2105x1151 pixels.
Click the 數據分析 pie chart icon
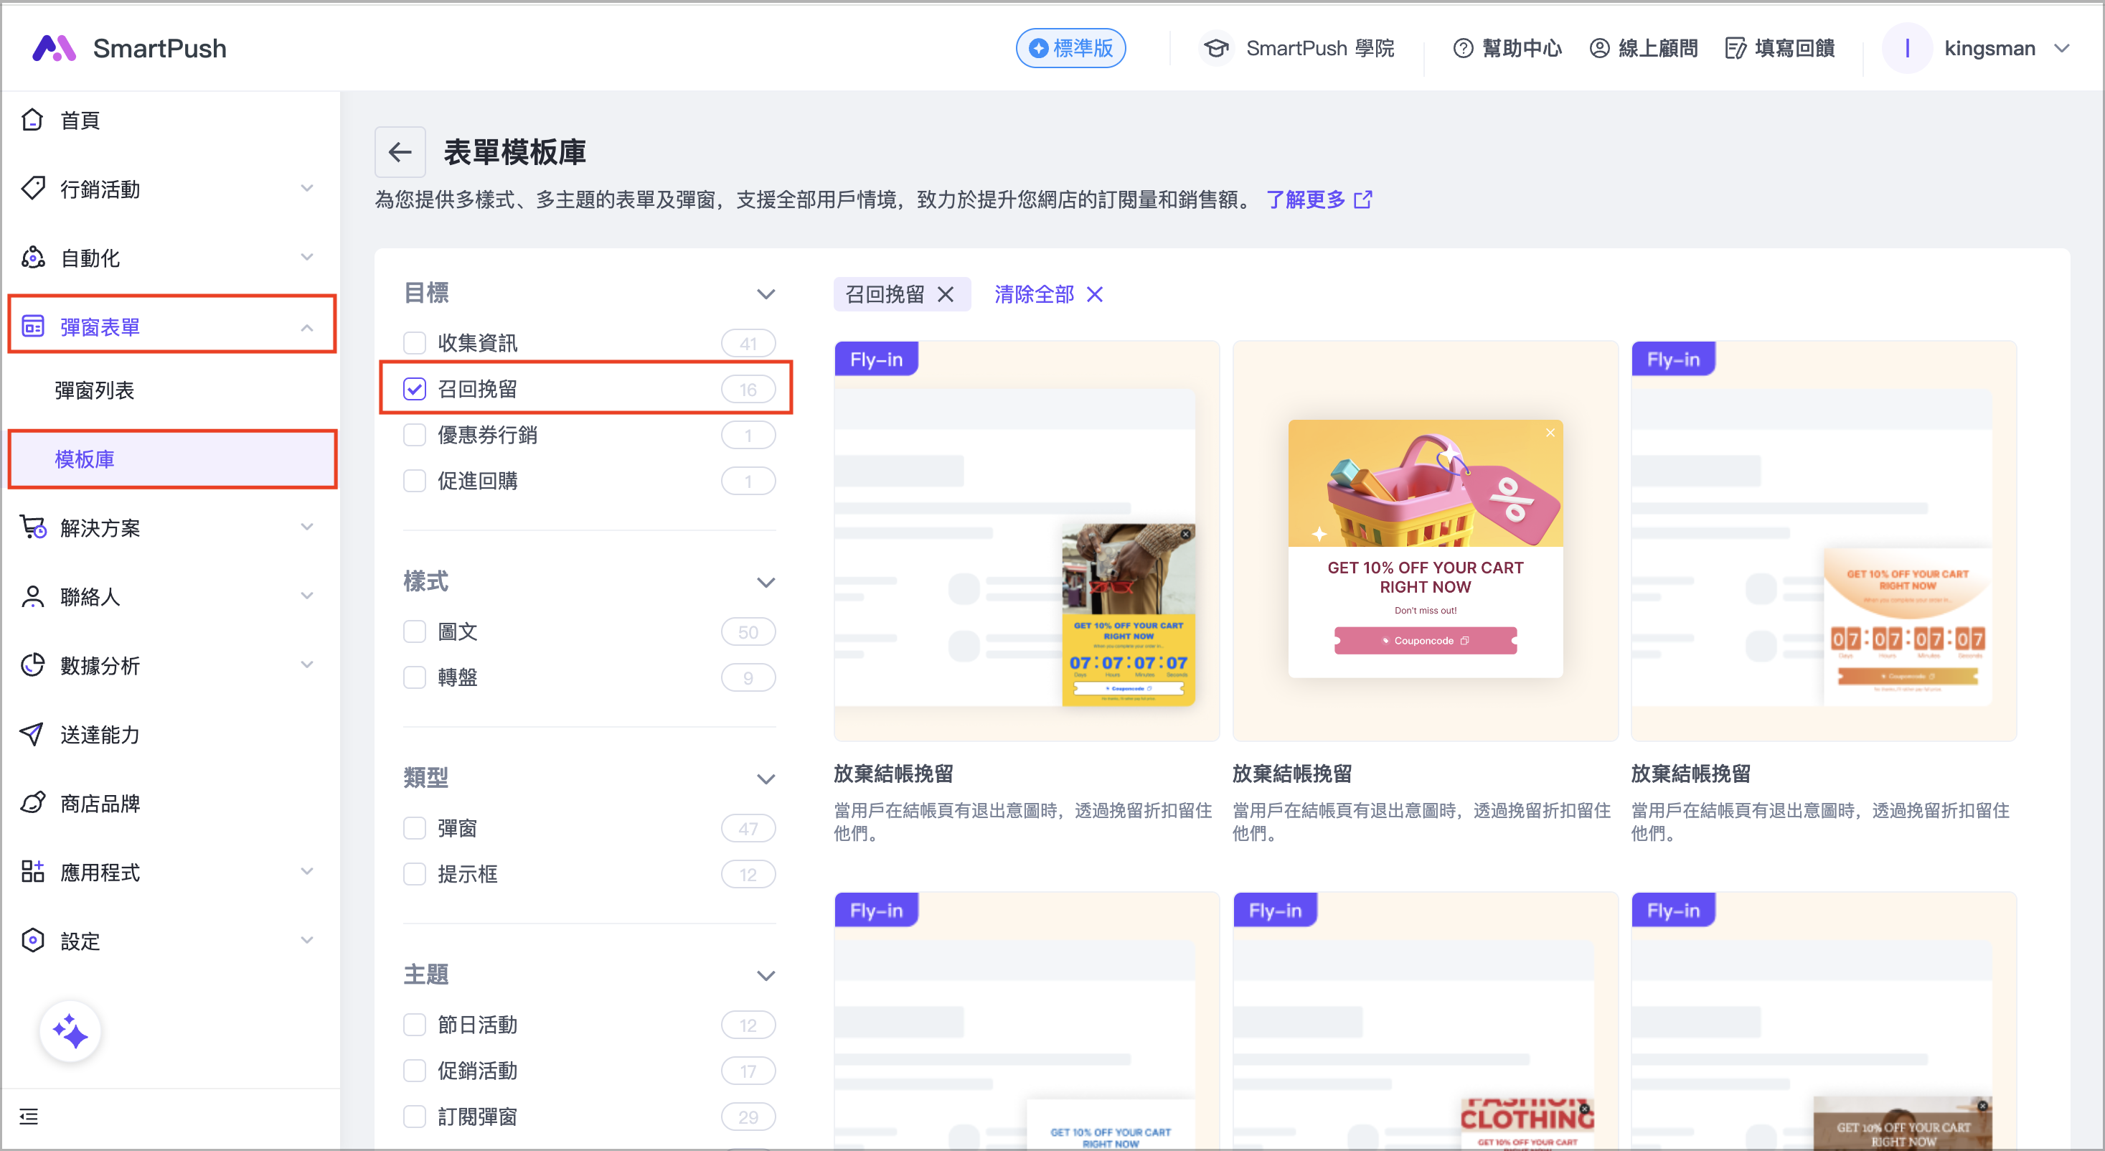pos(33,664)
